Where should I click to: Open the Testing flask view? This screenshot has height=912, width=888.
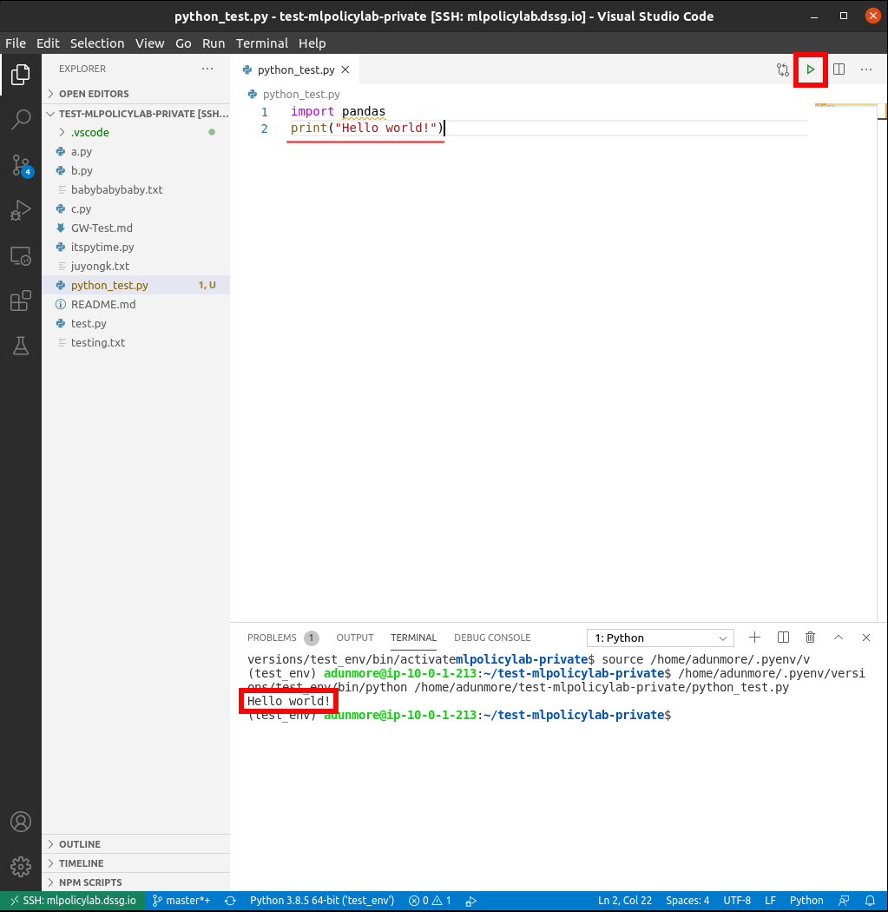tap(20, 346)
